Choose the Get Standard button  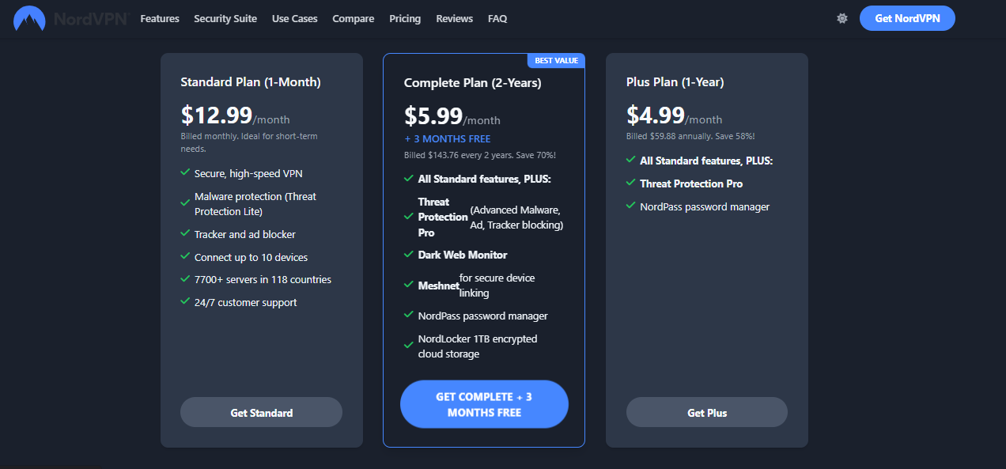click(261, 413)
